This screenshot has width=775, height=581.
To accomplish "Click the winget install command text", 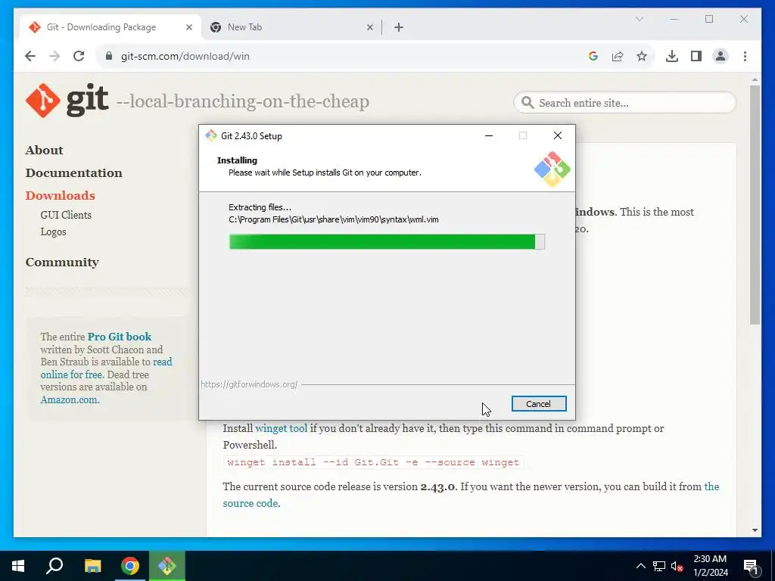I will pyautogui.click(x=374, y=462).
